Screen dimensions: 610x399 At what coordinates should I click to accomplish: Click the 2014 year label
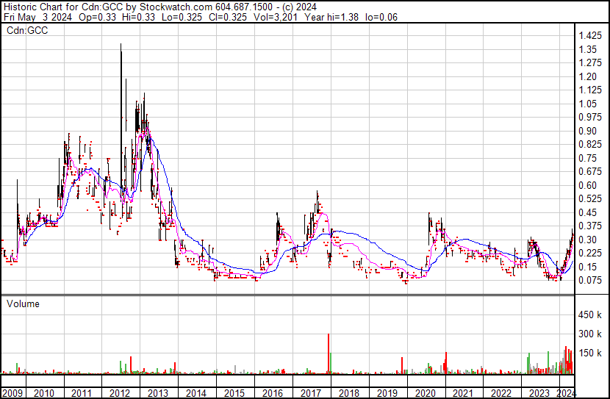click(x=195, y=393)
